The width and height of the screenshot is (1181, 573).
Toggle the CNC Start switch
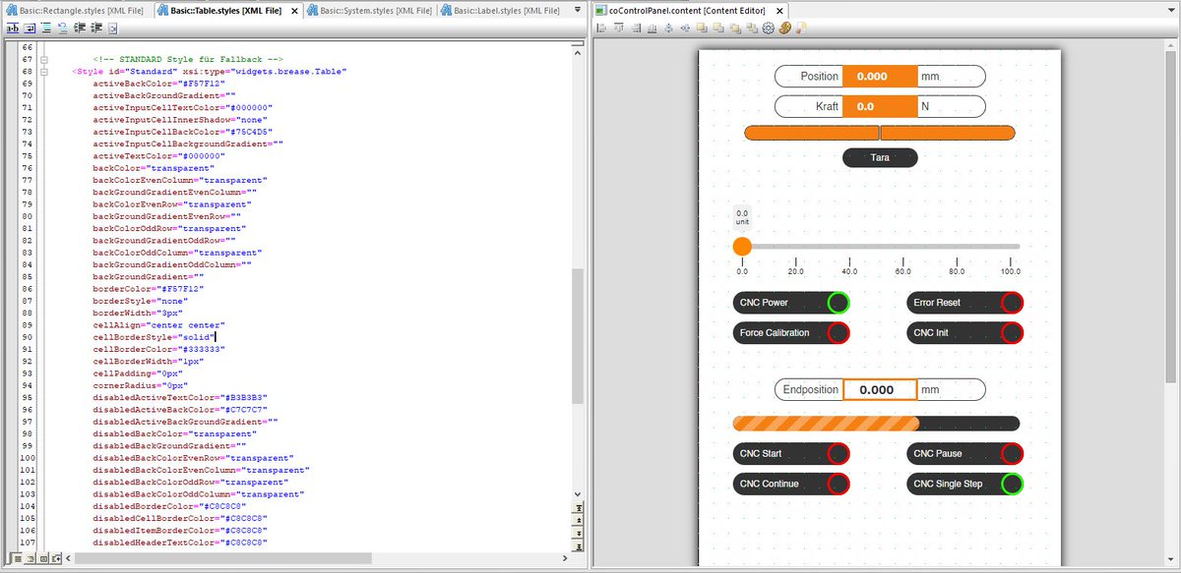click(x=791, y=454)
